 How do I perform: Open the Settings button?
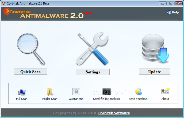(x=93, y=72)
